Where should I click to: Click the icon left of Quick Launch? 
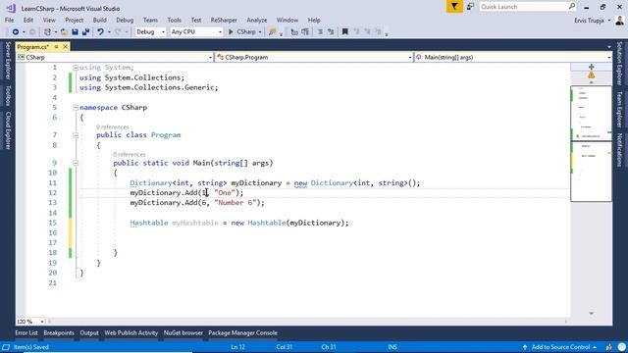470,7
